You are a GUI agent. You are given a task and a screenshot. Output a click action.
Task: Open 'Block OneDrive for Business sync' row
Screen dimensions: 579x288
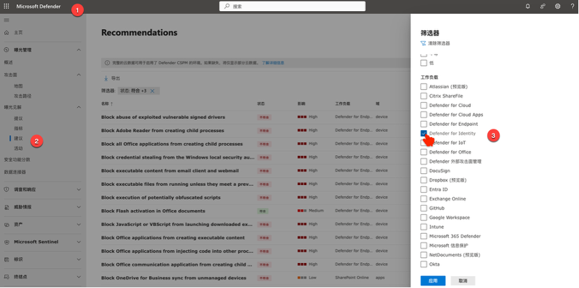[173, 278]
